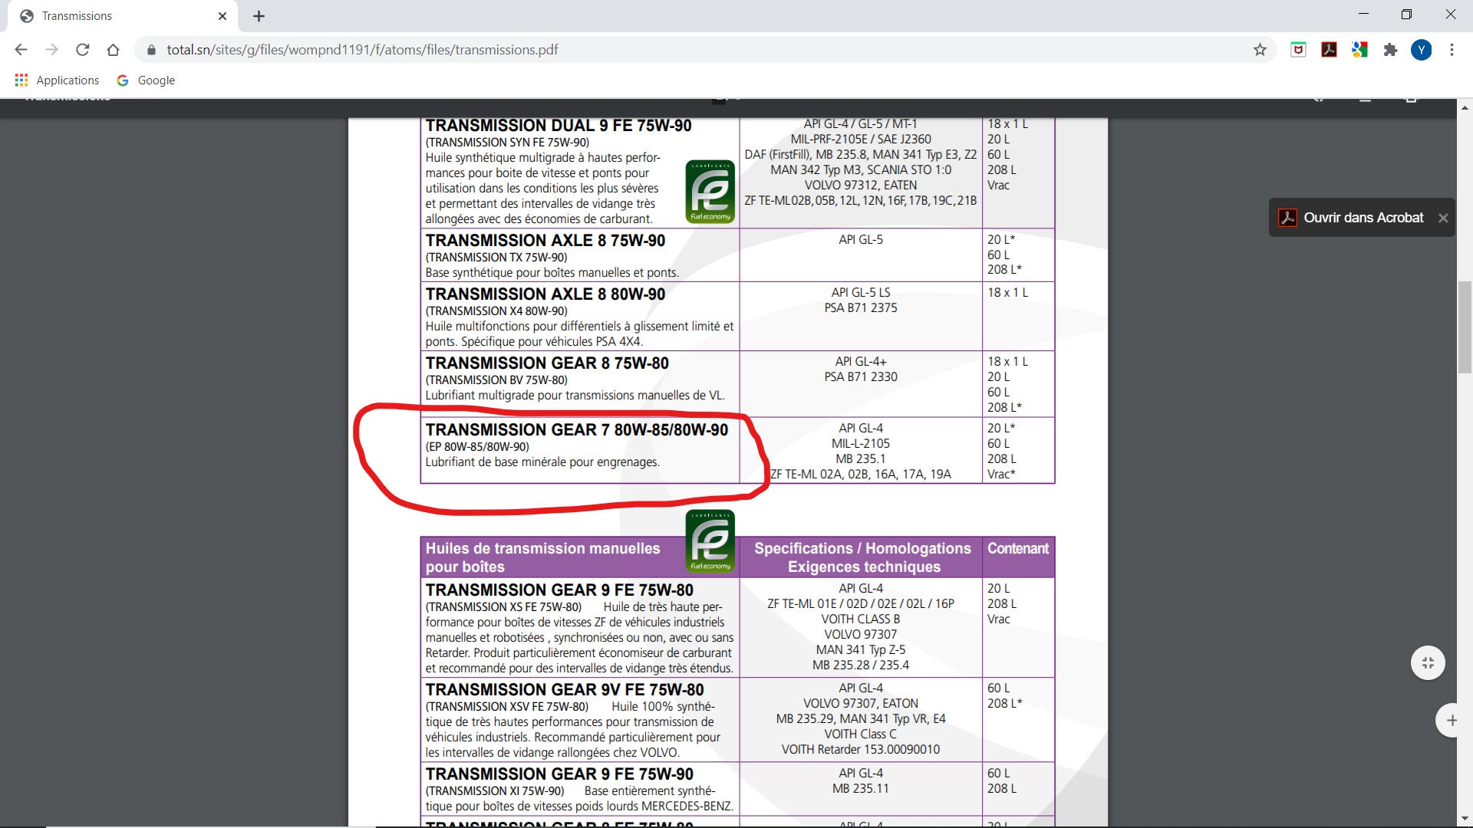Go to the browser home page
This screenshot has height=828, width=1473.
[114, 50]
